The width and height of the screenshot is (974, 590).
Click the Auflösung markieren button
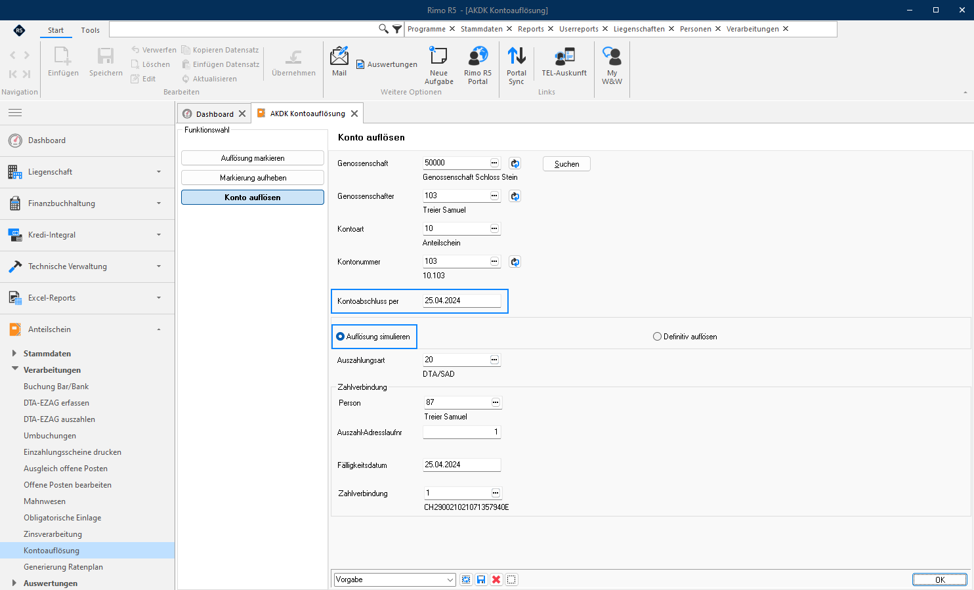pos(253,158)
